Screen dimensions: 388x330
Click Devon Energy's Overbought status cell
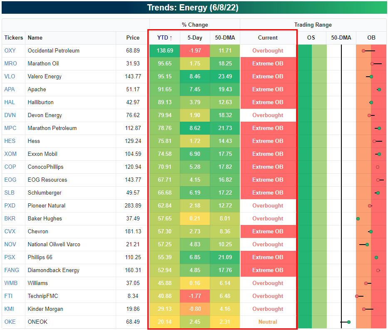coord(268,115)
